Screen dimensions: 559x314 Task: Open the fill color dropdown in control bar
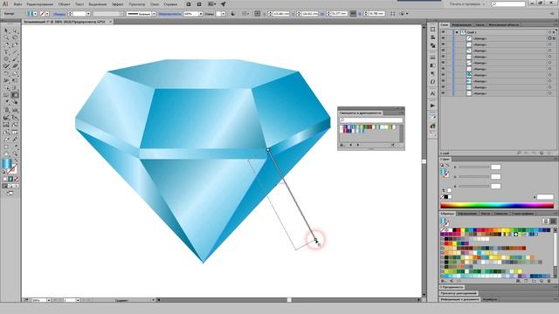pos(35,14)
